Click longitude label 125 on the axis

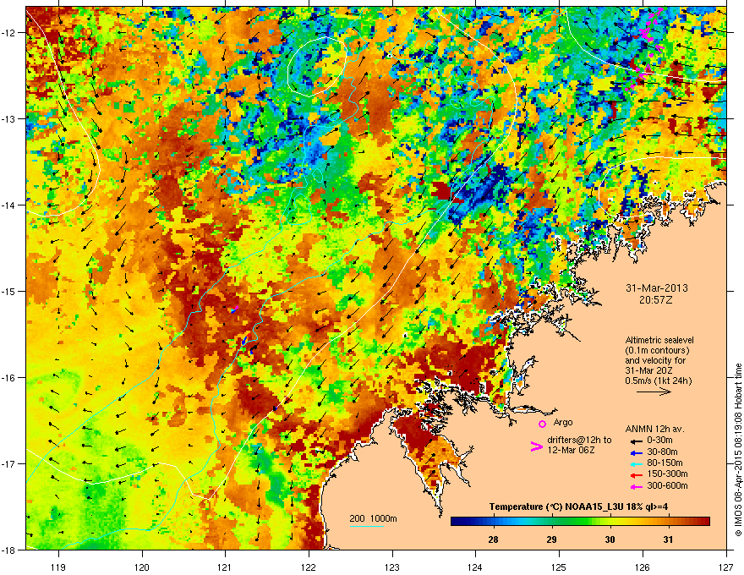pos(559,567)
